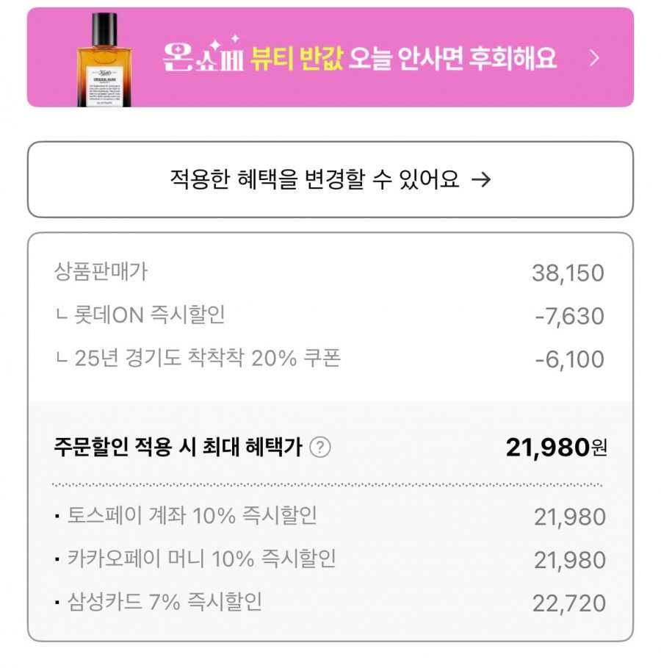
Task: Open 적용한 혜택을 변경할 수 있어요 button
Action: (330, 179)
